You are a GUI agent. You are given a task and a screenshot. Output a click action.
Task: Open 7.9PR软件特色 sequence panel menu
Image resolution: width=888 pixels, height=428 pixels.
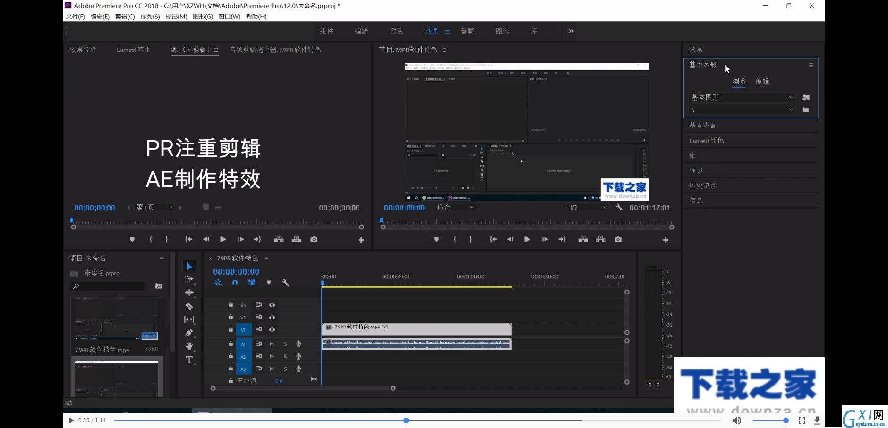click(x=266, y=259)
